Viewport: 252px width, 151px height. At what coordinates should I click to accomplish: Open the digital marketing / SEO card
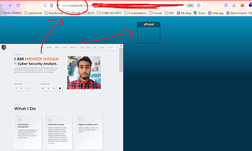(89, 132)
